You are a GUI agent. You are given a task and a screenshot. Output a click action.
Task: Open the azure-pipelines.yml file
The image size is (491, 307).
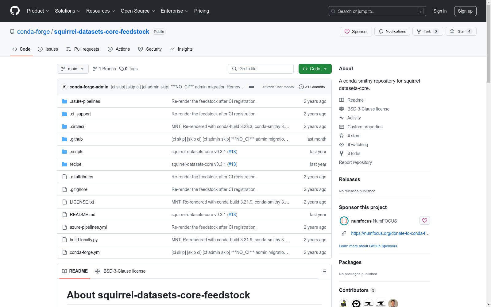point(88,227)
